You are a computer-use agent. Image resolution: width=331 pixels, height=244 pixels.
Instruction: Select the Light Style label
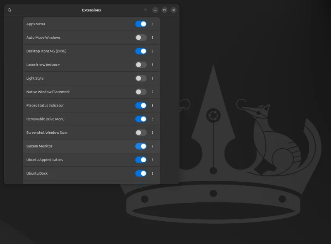[x=35, y=78]
